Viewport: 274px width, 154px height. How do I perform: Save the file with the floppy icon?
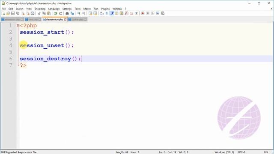pos(13,13)
